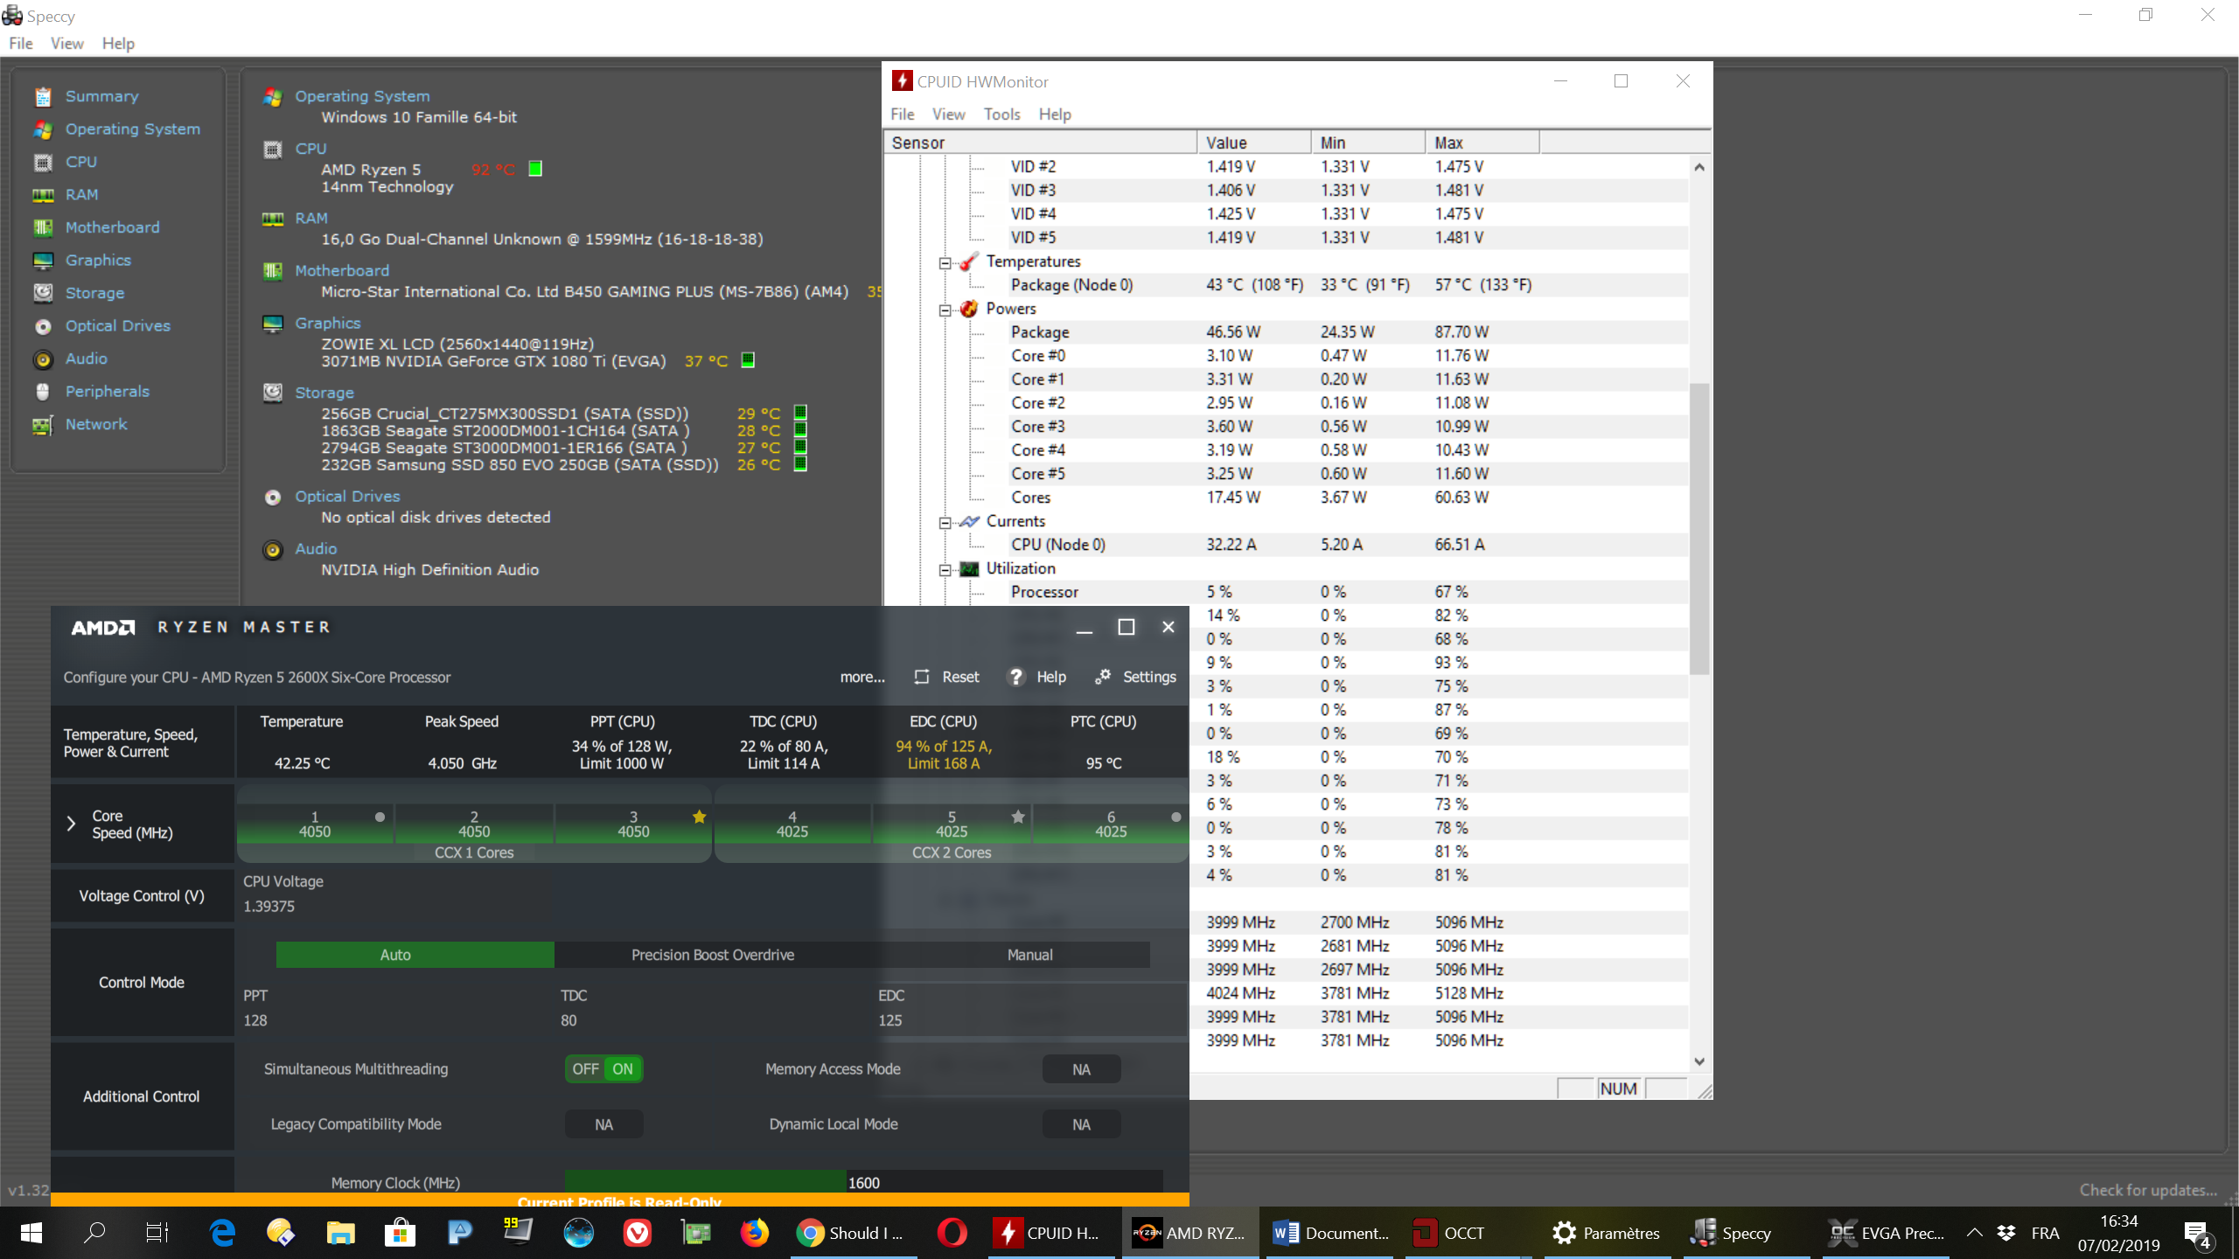2239x1259 pixels.
Task: Open Settings in Ryzen Master
Action: 1135,678
